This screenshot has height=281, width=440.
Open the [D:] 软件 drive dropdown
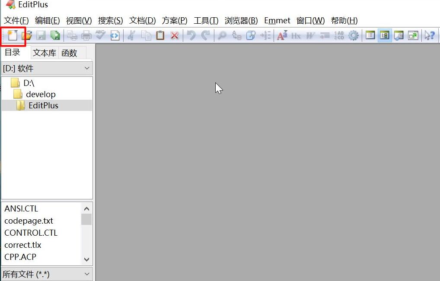[x=47, y=68]
